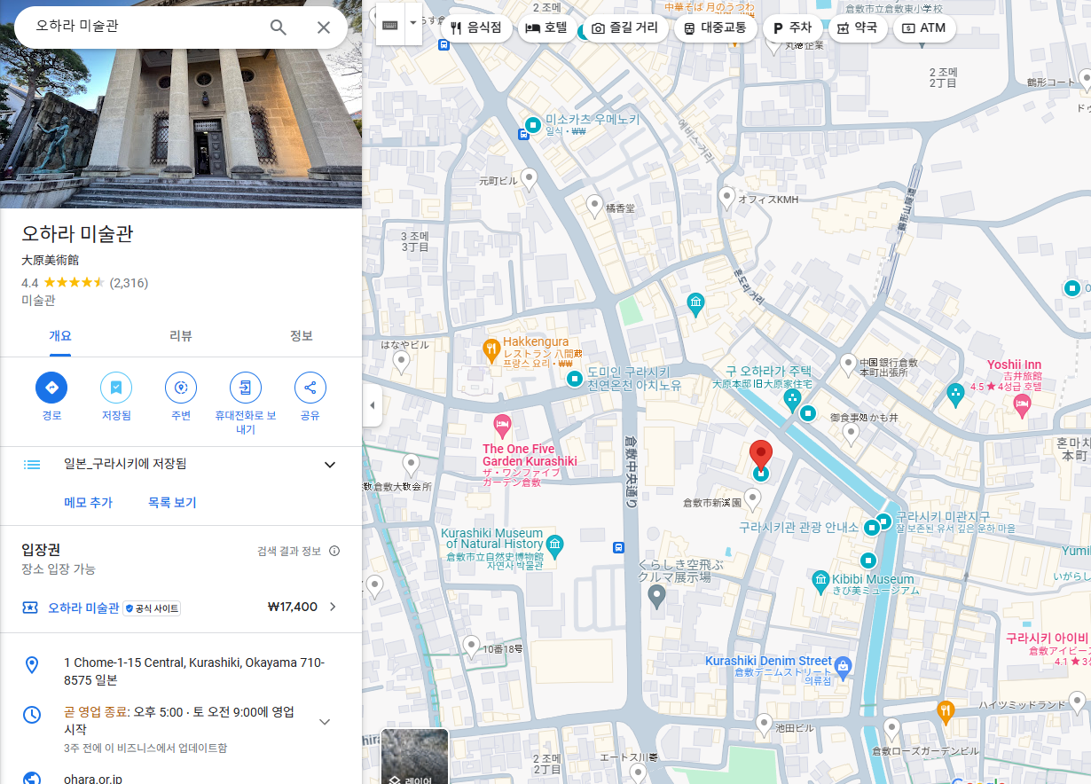Switch to the 리뷰 tab
The width and height of the screenshot is (1091, 784).
[x=181, y=336]
